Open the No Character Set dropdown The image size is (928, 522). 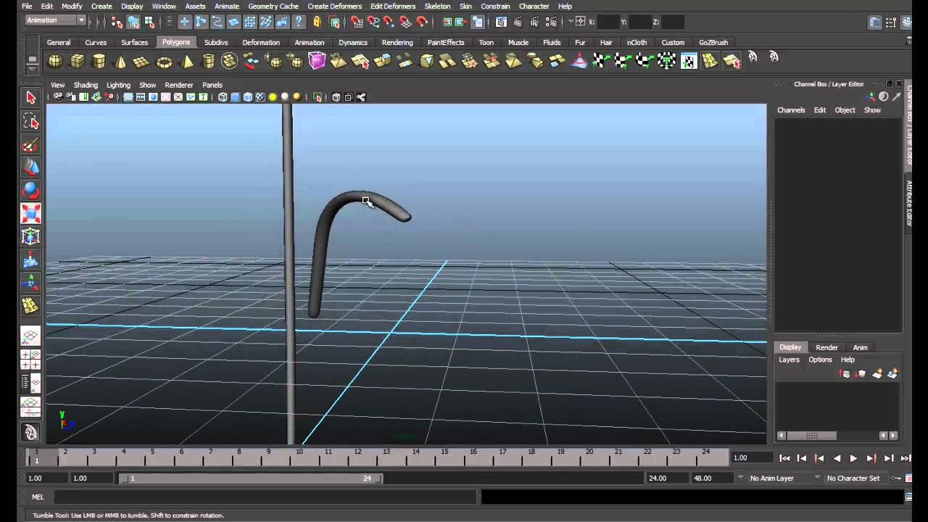[x=817, y=478]
